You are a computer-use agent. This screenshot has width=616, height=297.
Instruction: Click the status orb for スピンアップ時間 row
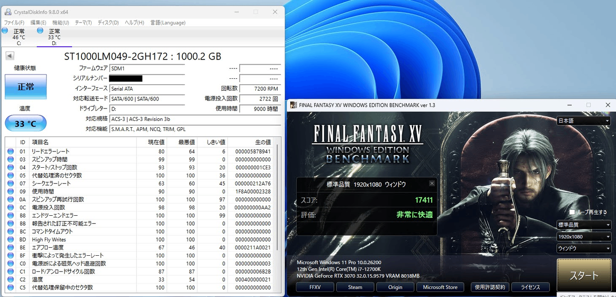(x=10, y=159)
